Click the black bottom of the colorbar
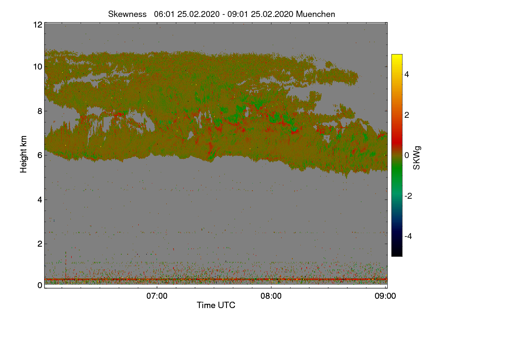509x339 pixels. [x=397, y=252]
